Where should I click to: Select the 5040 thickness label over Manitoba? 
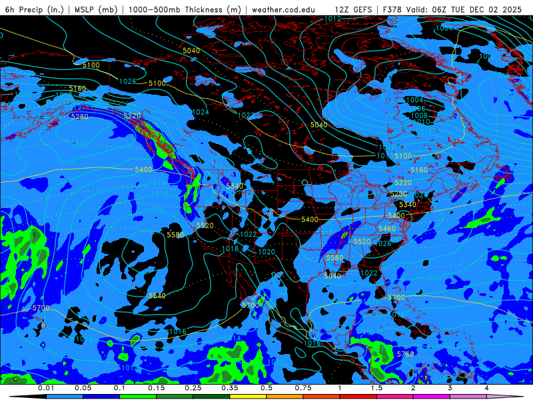tap(319, 125)
